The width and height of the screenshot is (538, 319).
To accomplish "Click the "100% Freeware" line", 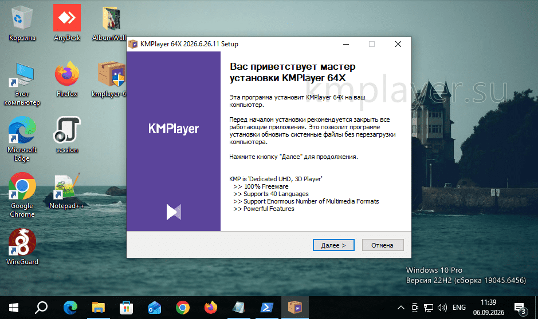I will click(261, 186).
